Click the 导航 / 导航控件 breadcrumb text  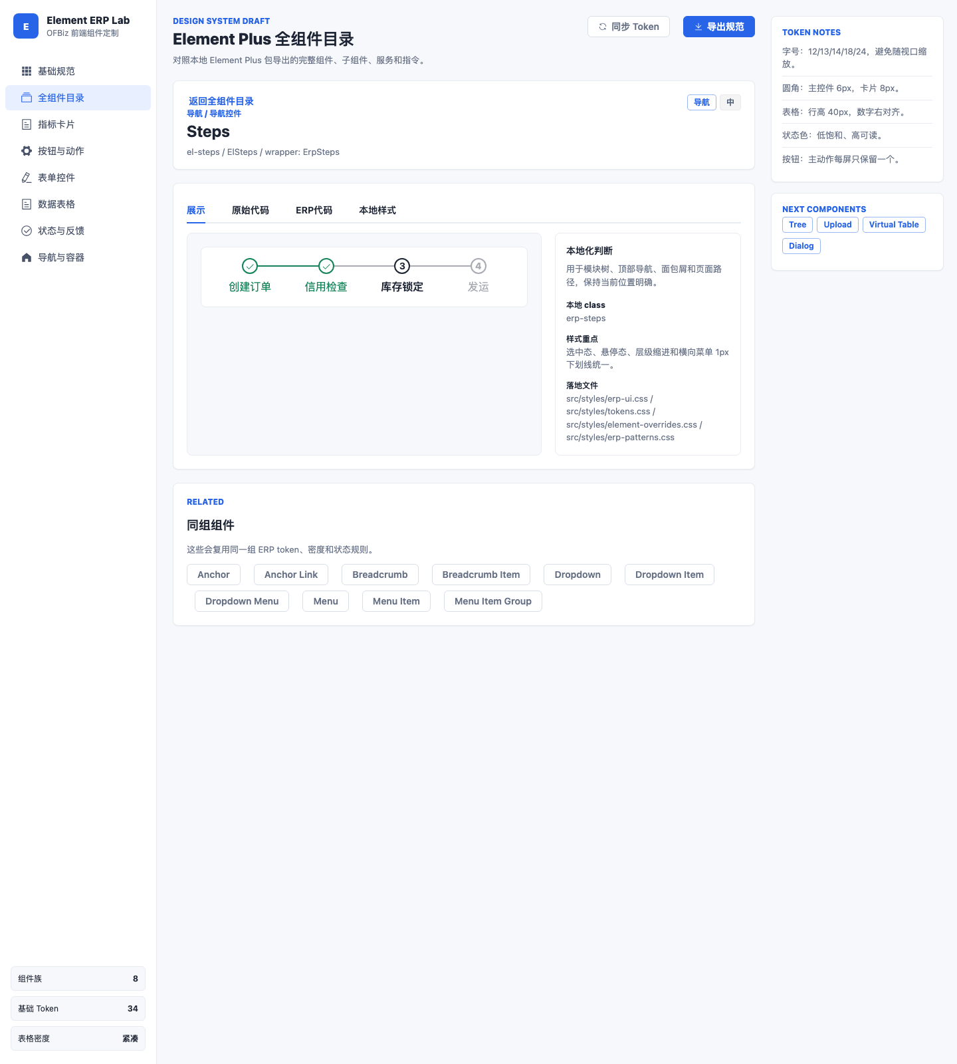click(x=214, y=114)
